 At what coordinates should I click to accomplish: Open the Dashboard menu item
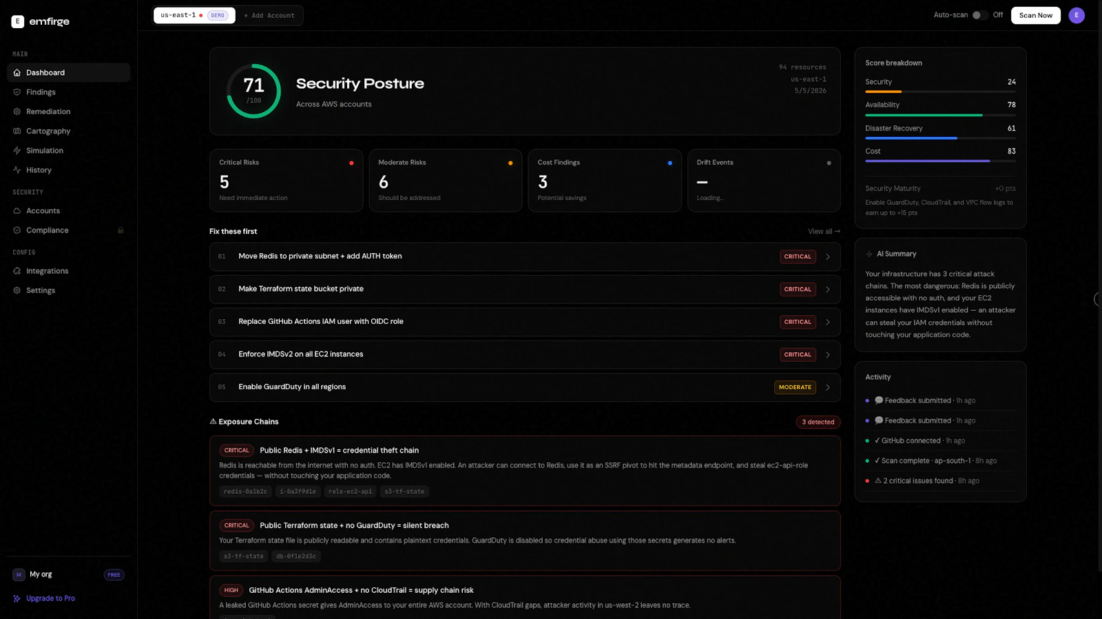[68, 72]
